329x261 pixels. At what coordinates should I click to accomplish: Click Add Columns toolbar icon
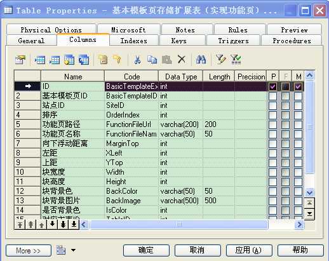point(69,60)
